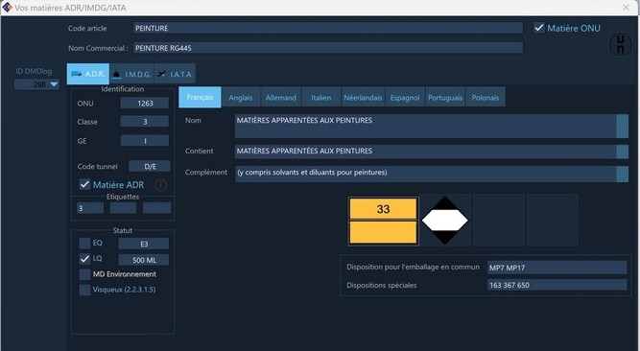This screenshot has width=640, height=351.
Task: Switch to the A.D.R. tab
Action: point(87,74)
